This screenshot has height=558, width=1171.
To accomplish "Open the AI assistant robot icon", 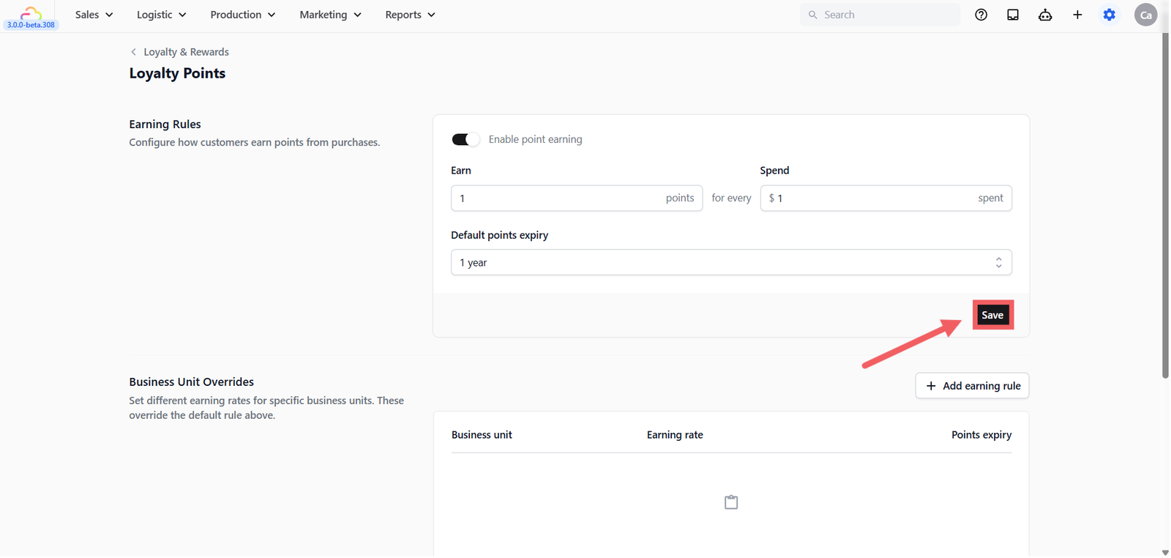I will (1045, 15).
